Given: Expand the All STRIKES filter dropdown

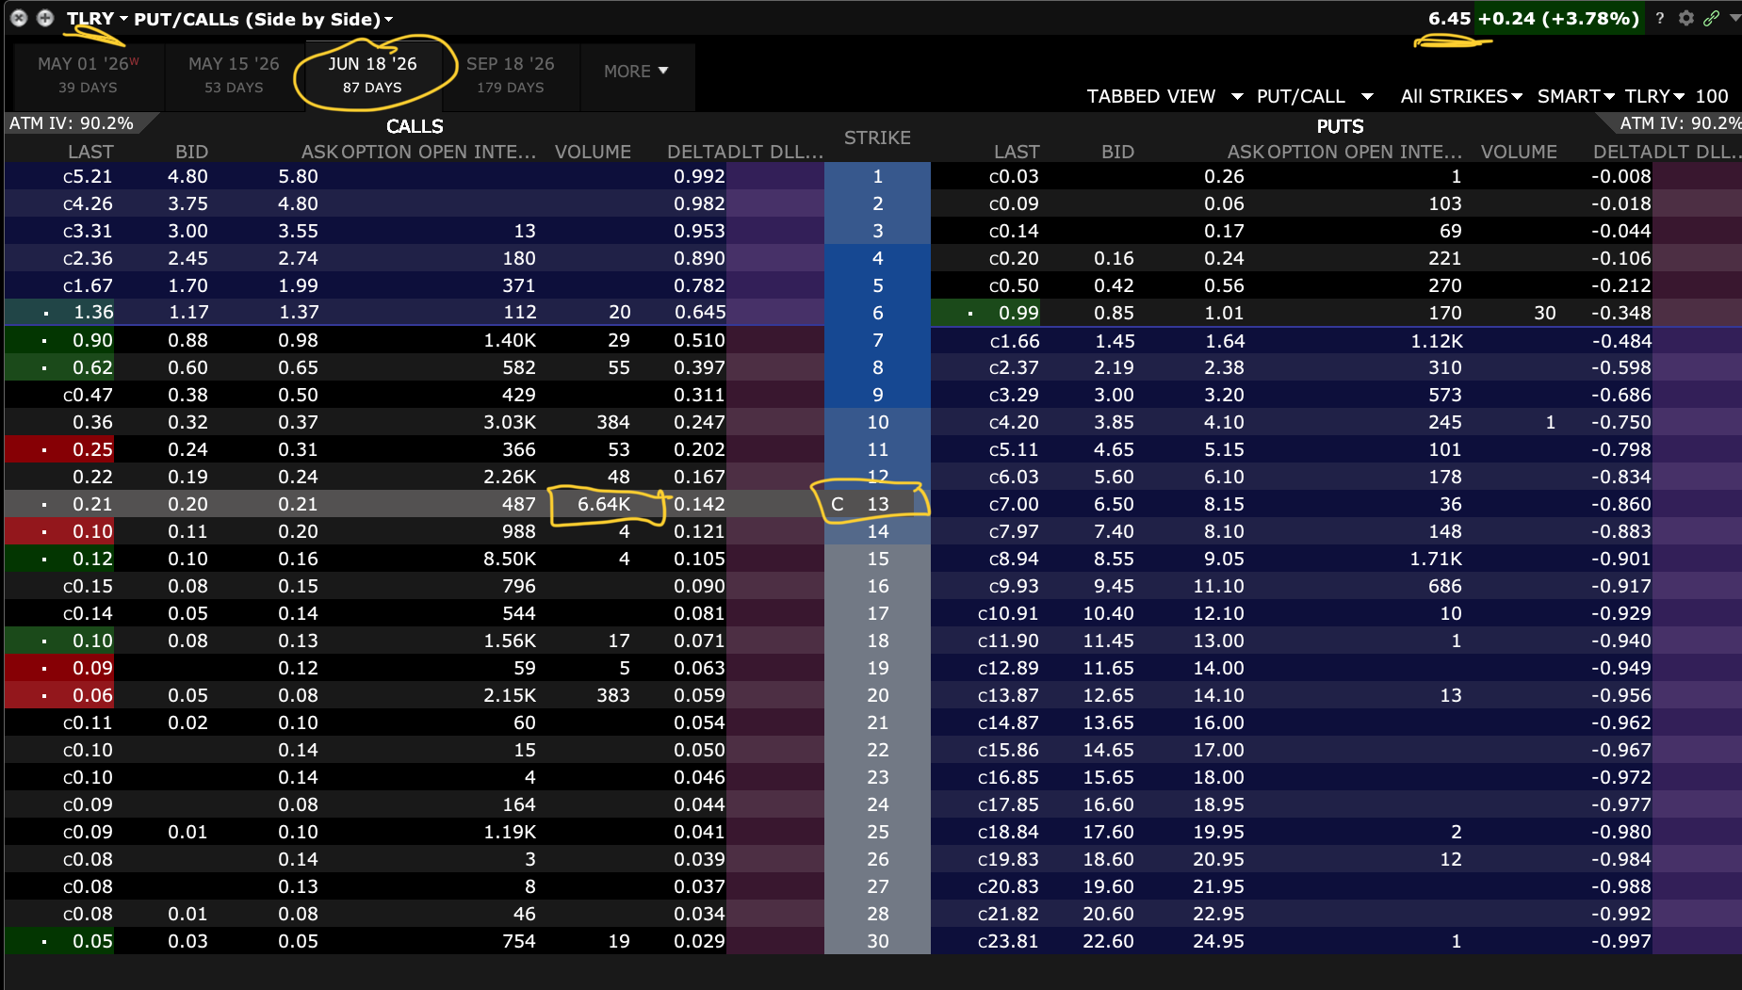Looking at the screenshot, I should [x=1460, y=96].
